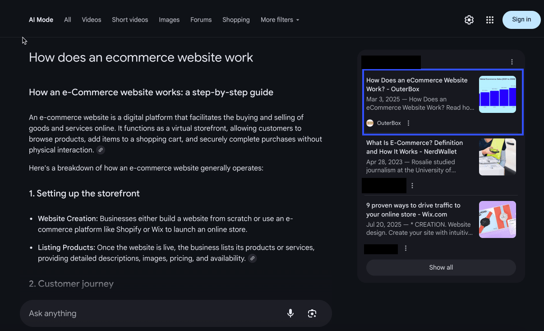Open three-dot menu next to OuterBox source
Image resolution: width=544 pixels, height=331 pixels.
coord(409,123)
